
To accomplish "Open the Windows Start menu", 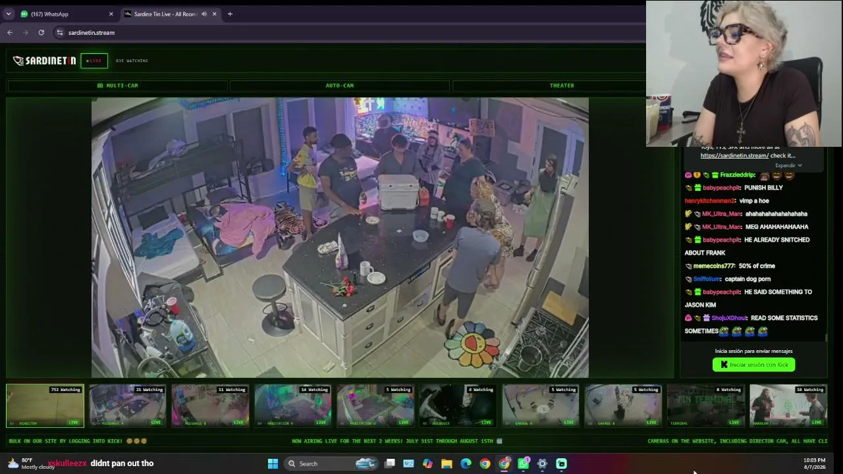I will (273, 463).
